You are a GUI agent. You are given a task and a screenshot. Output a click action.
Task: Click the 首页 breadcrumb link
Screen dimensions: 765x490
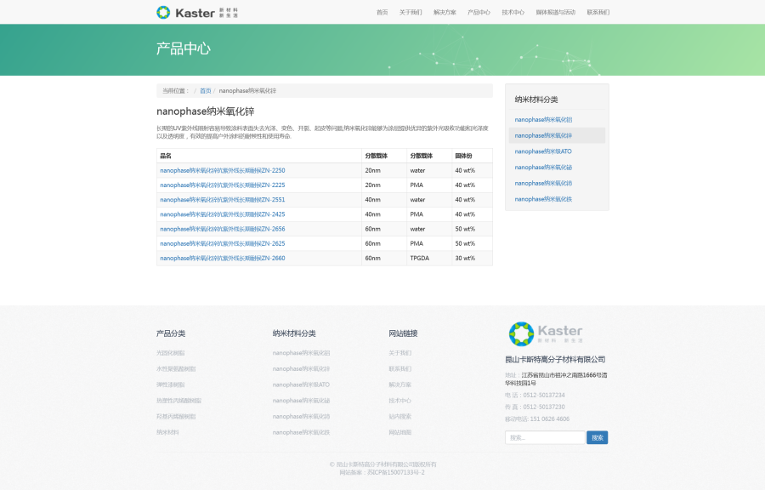coord(206,90)
